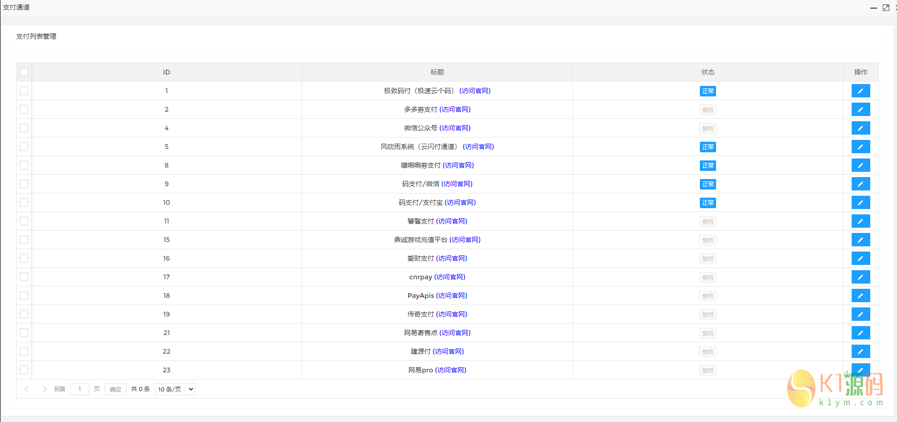This screenshot has width=897, height=422.
Task: Toggle 正常 status for 风吹雨系统
Action: point(707,147)
